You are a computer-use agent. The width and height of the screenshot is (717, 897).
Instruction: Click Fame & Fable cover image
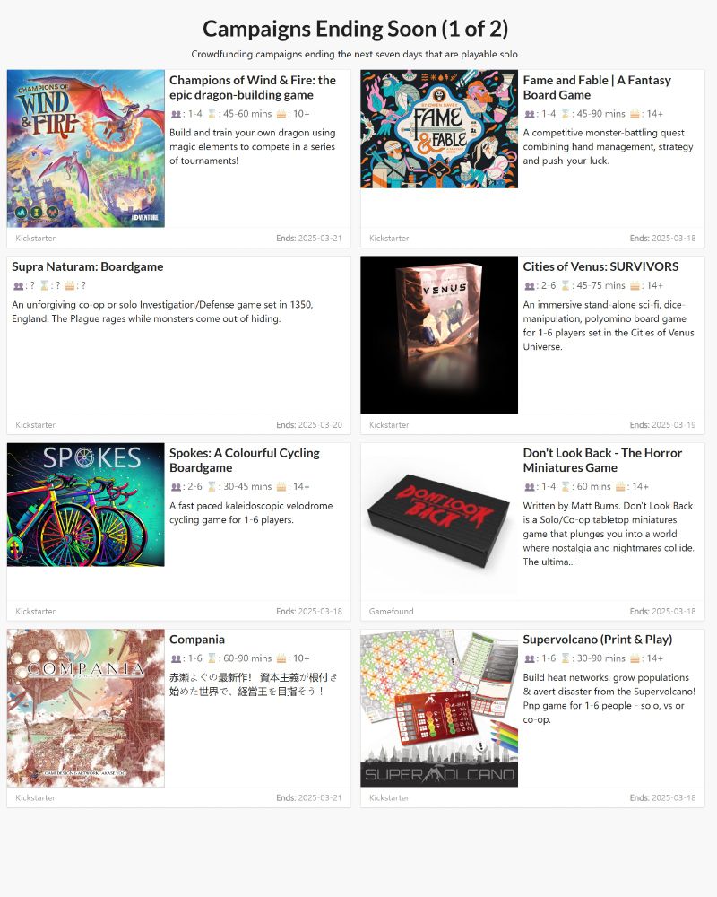439,128
